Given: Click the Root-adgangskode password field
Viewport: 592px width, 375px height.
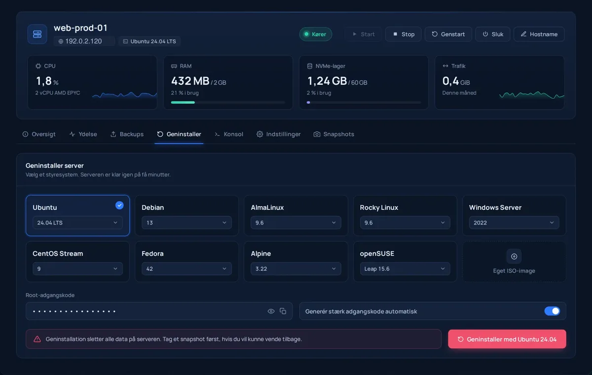Looking at the screenshot, I should 159,311.
